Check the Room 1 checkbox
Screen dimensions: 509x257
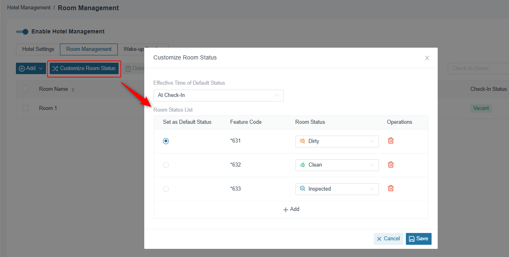point(26,108)
